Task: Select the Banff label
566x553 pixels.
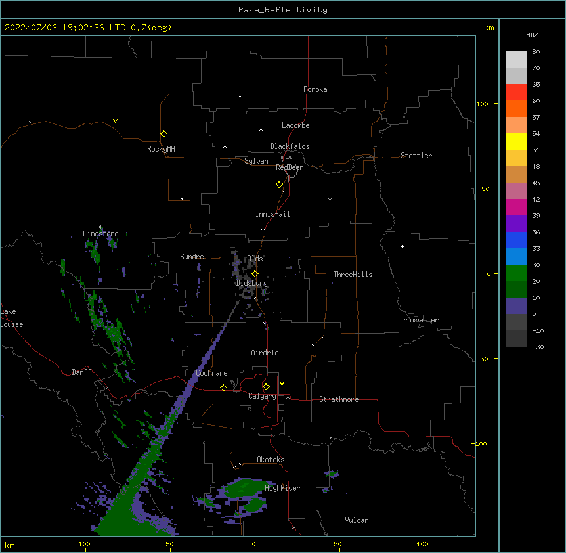Action: (x=81, y=372)
